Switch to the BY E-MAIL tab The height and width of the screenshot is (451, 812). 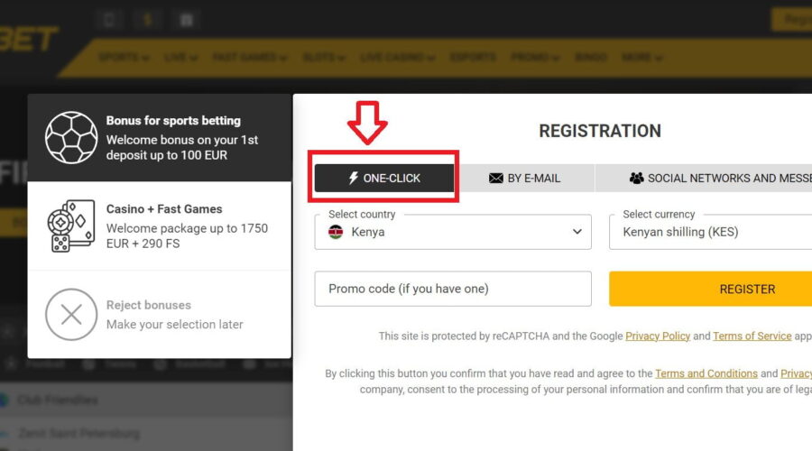tap(524, 178)
